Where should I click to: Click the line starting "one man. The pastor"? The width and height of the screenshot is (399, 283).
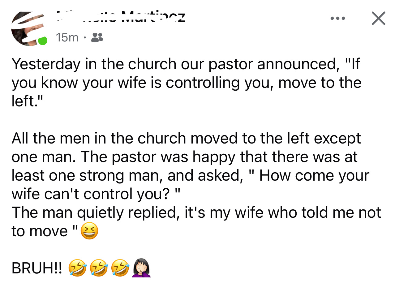point(184,157)
